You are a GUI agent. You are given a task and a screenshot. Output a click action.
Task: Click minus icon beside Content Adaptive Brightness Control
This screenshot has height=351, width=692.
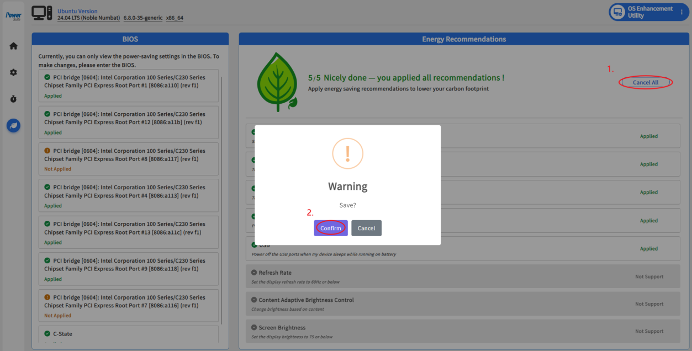click(x=254, y=300)
